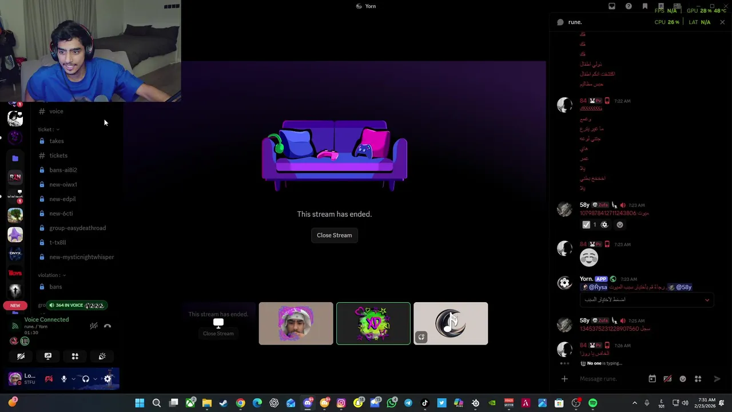Close the rune. chat panel
Viewport: 732px width, 412px height.
tap(722, 22)
